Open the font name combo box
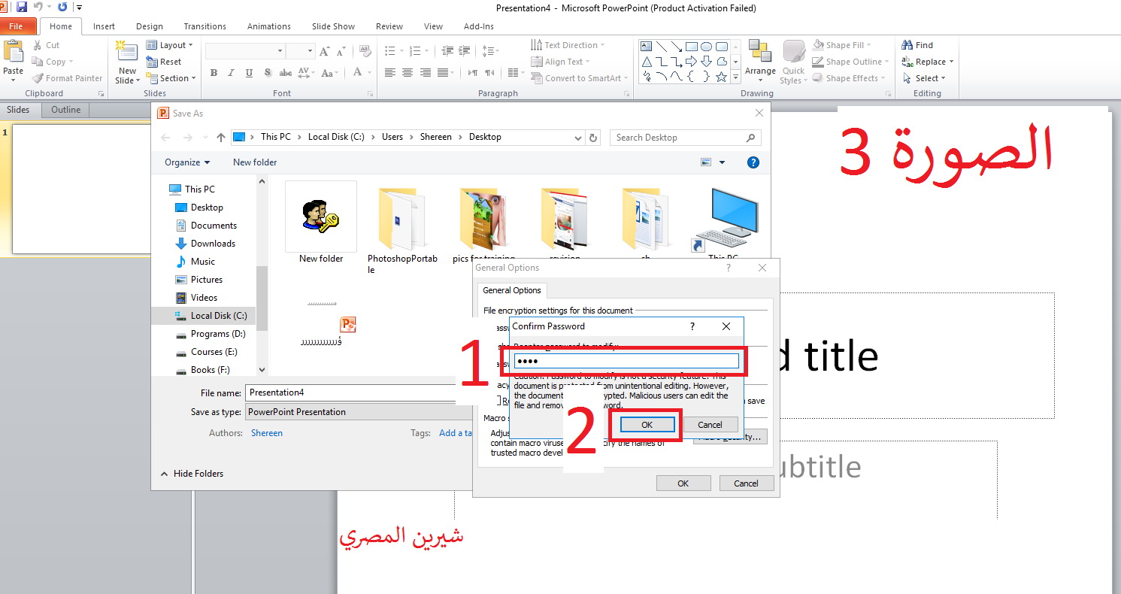1121x594 pixels. [x=245, y=51]
